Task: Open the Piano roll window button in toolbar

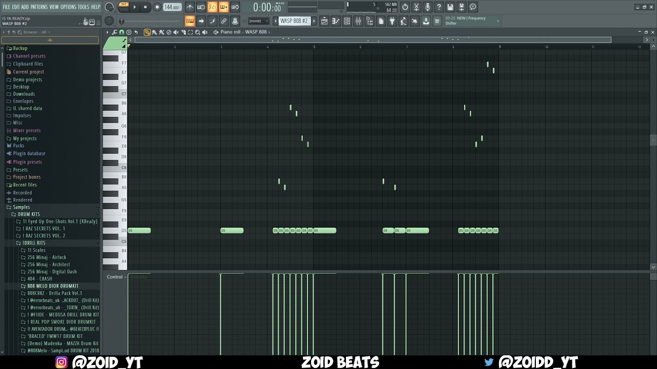Action: click(336, 21)
